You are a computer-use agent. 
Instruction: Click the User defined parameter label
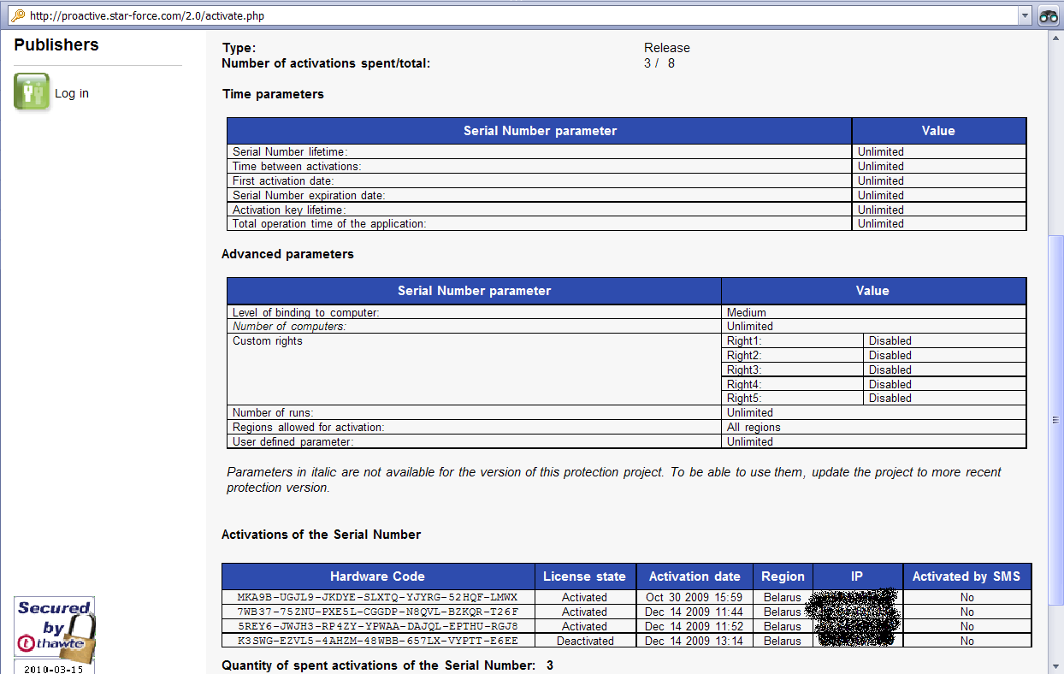[293, 441]
